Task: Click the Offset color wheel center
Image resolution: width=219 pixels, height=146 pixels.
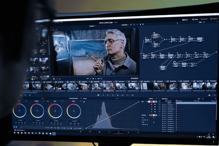Action: 74,111
